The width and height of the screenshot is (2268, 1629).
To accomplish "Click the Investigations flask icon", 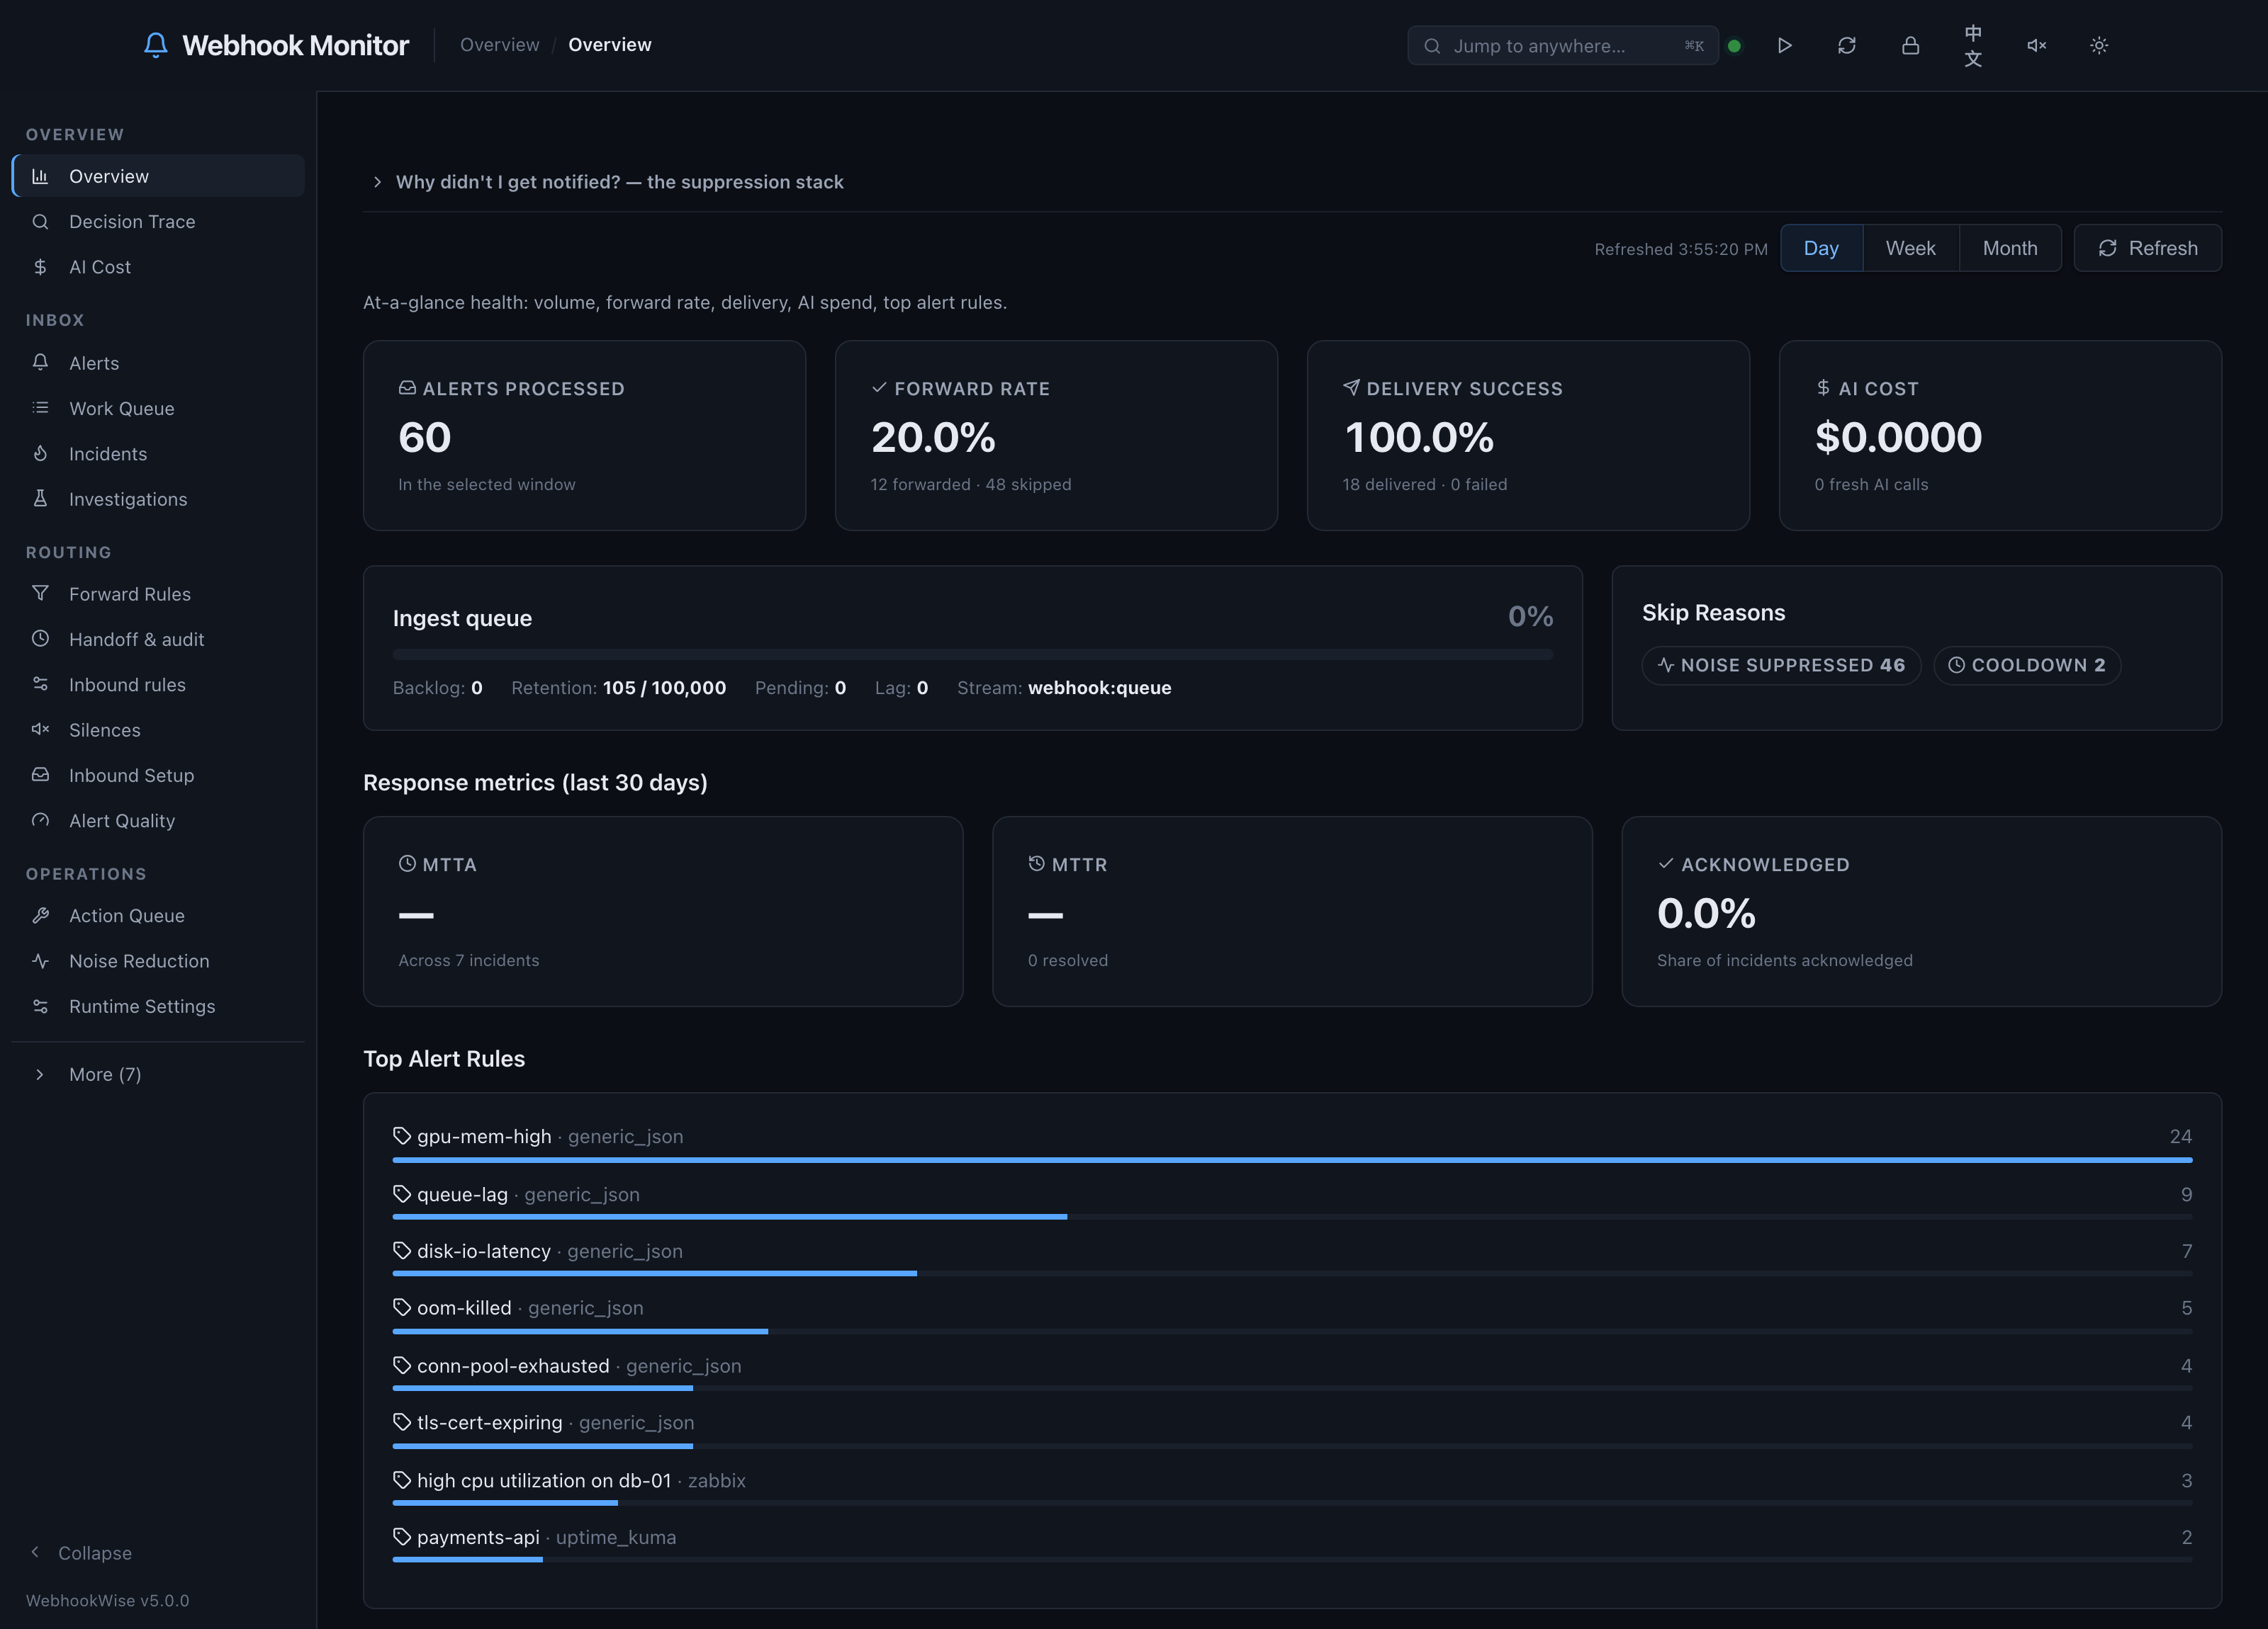I will tap(40, 498).
